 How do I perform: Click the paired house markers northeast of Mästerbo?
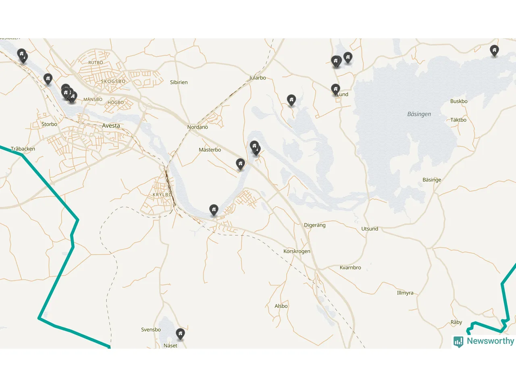(255, 148)
